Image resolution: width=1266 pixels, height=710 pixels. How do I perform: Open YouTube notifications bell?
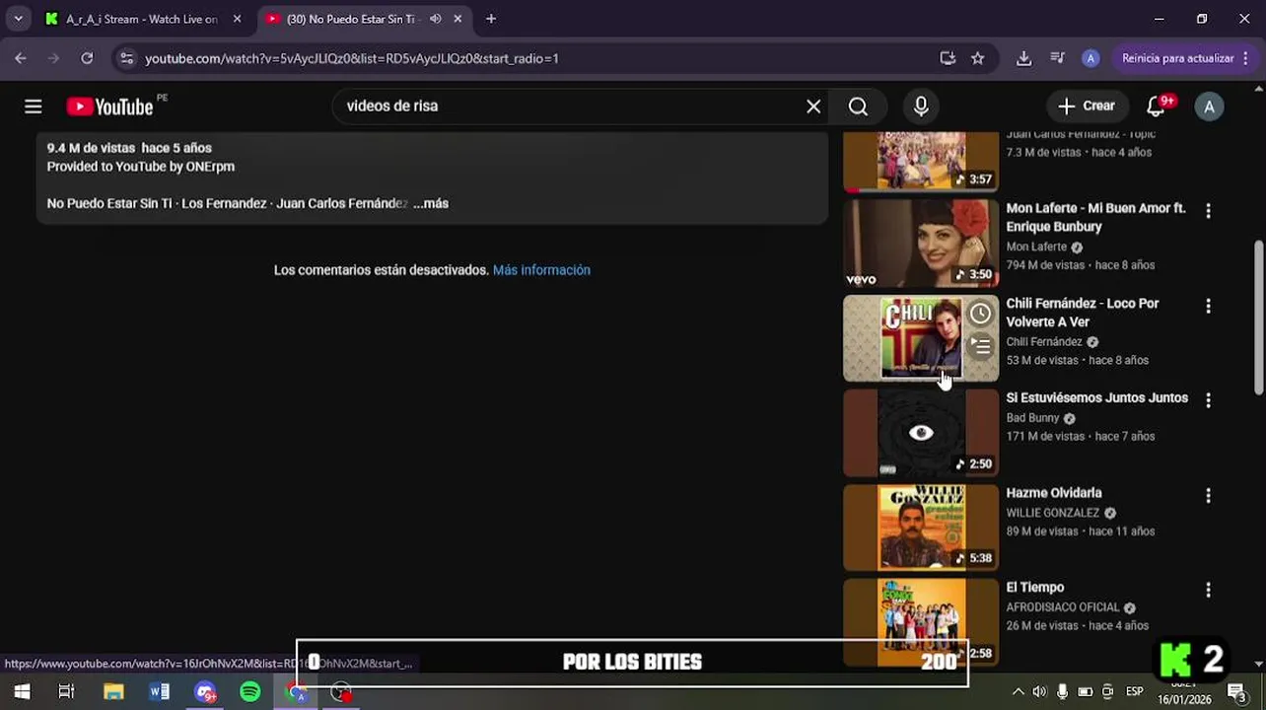coord(1157,106)
